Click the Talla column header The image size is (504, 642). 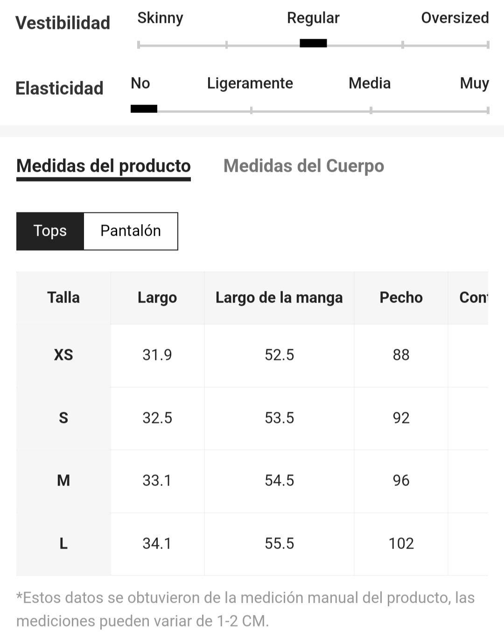click(63, 298)
